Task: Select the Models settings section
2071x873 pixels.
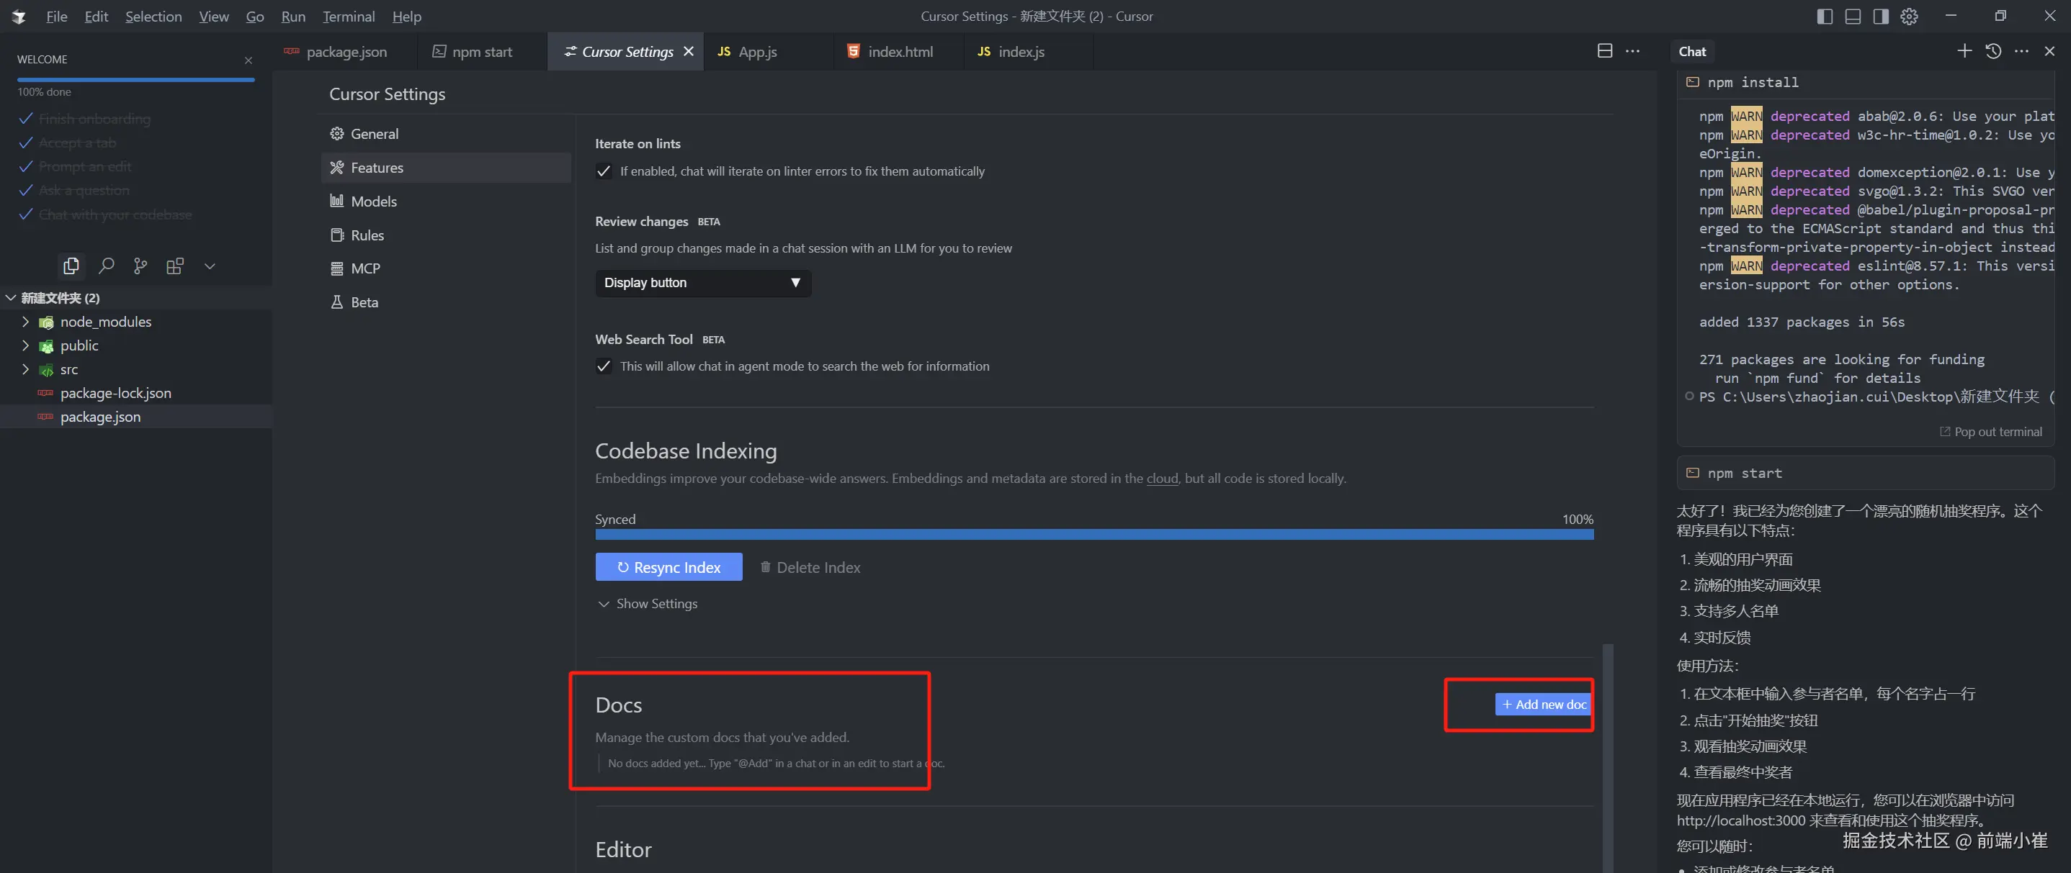Action: tap(373, 202)
